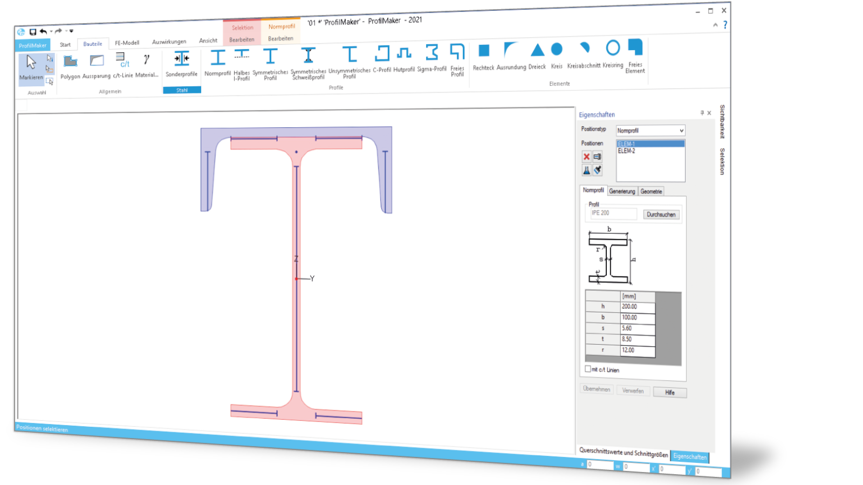Open the undo history dropdown arrow
This screenshot has height=485, width=863.
(x=51, y=31)
